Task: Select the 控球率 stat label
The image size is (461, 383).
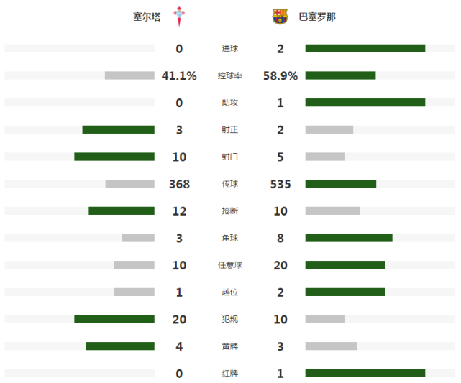Action: pos(229,75)
